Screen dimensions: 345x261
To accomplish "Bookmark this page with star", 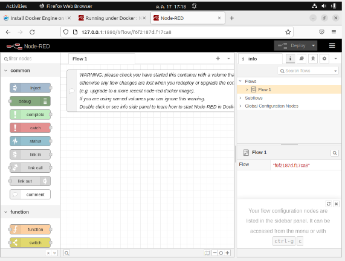I will tap(288, 32).
